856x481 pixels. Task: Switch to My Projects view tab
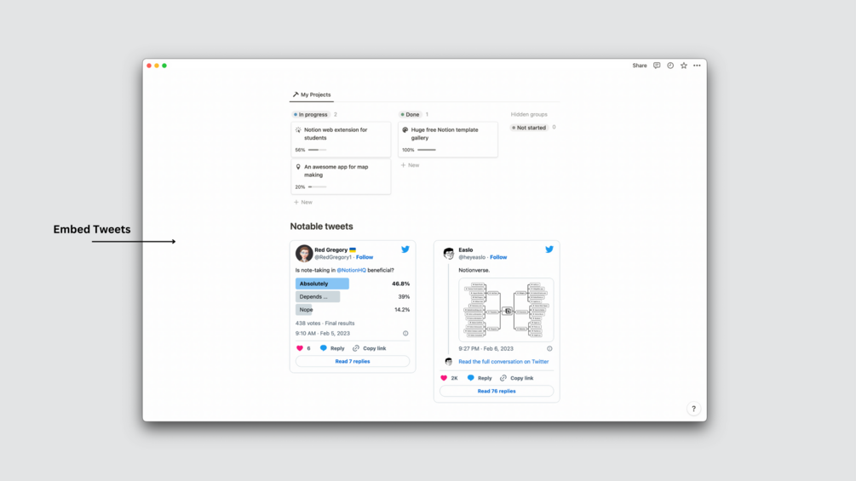(x=311, y=94)
